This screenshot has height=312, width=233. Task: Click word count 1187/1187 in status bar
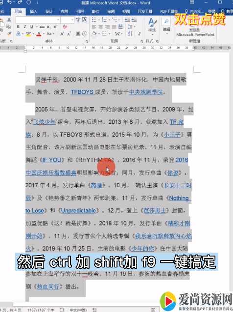[41, 310]
